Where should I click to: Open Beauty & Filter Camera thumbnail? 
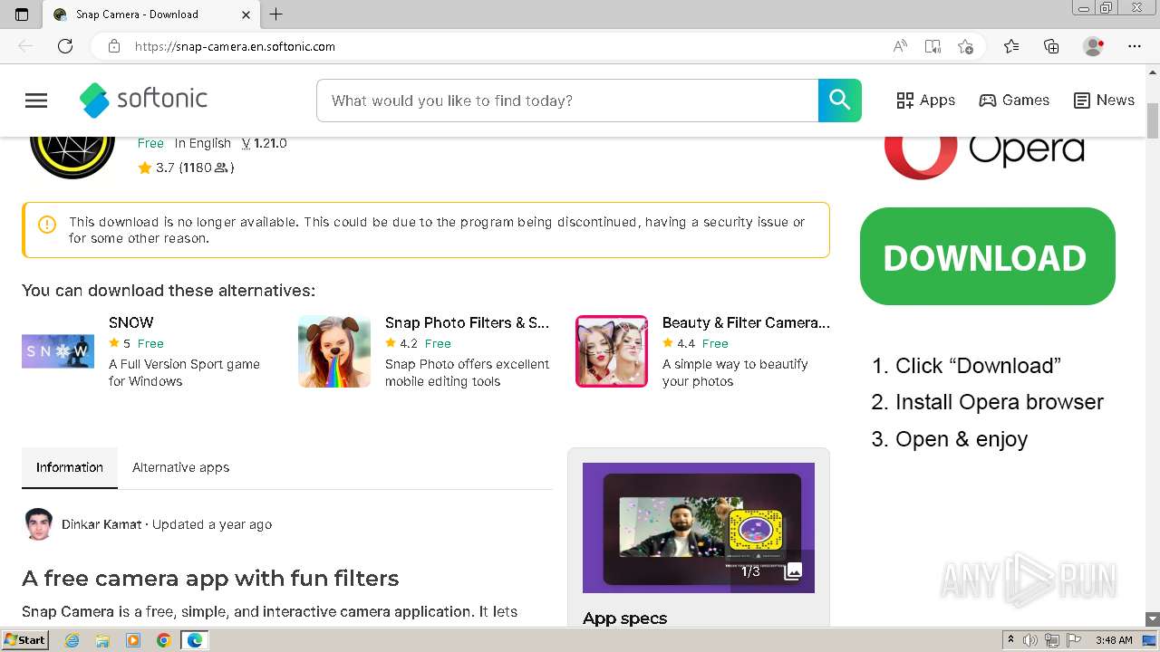pyautogui.click(x=612, y=351)
